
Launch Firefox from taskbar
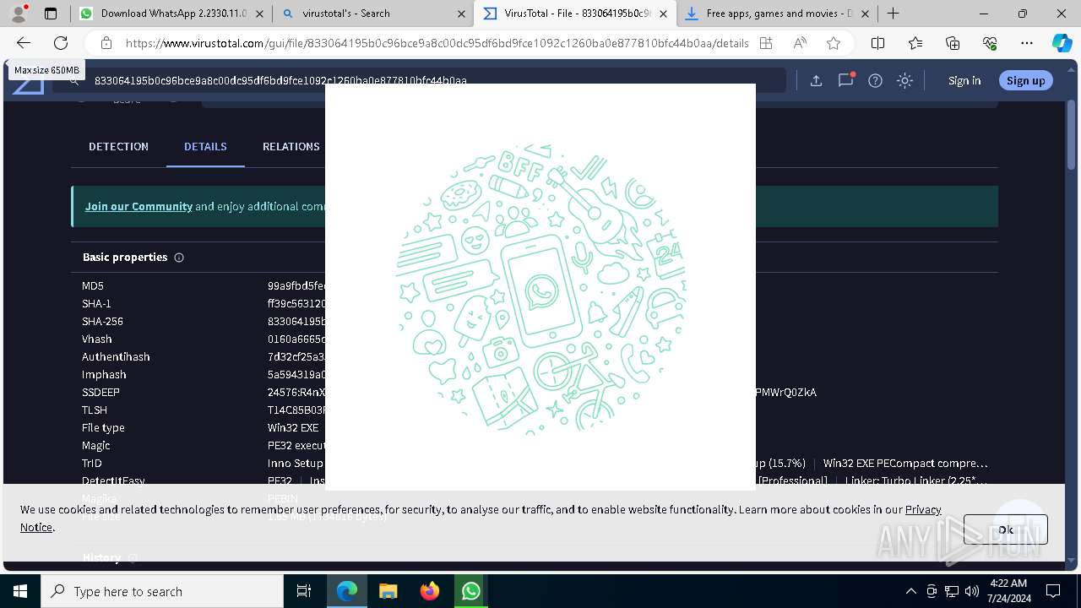[429, 591]
